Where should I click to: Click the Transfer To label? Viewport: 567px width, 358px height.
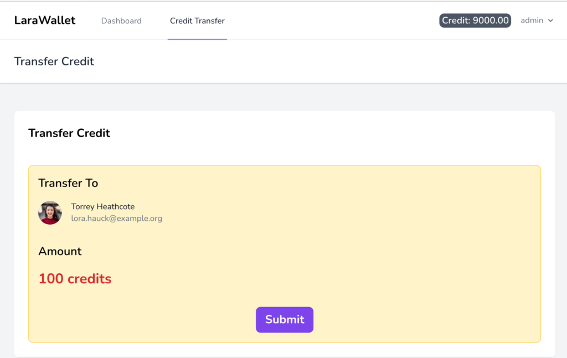pyautogui.click(x=68, y=183)
